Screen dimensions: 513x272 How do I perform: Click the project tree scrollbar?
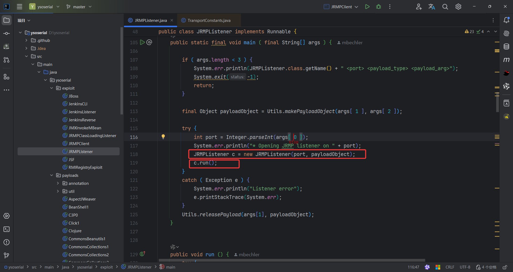(x=122, y=71)
